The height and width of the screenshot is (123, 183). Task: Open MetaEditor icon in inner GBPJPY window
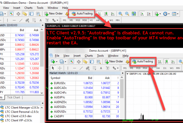(x=127, y=62)
